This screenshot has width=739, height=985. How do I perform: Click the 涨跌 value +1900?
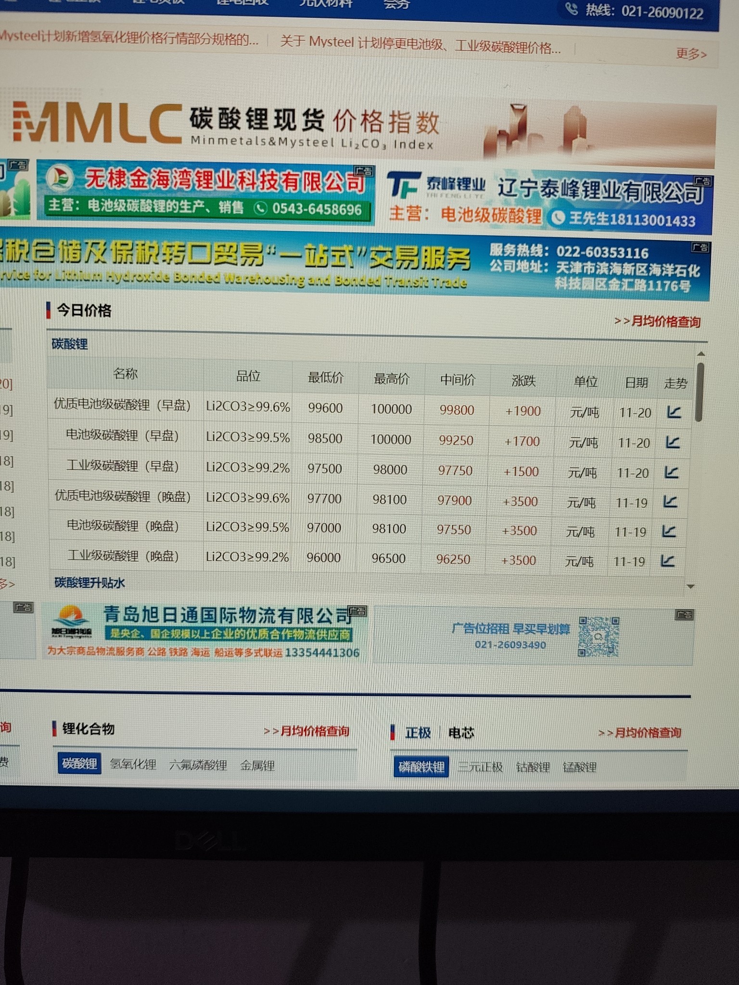pos(523,411)
